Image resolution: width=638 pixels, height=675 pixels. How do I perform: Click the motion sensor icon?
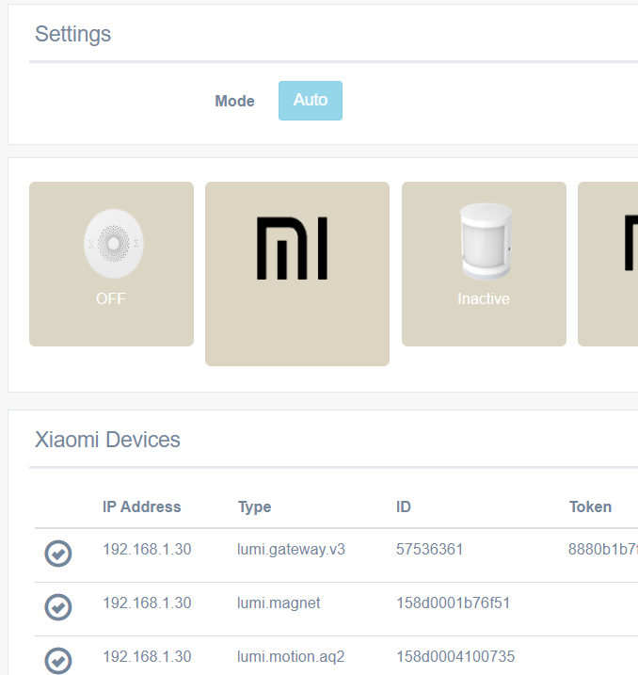[x=484, y=241]
